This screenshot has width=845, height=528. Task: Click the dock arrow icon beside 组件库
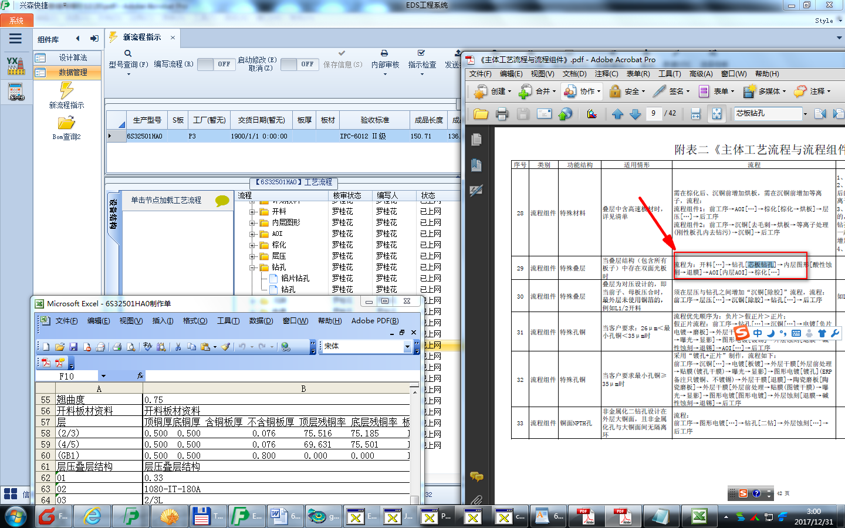tap(94, 39)
